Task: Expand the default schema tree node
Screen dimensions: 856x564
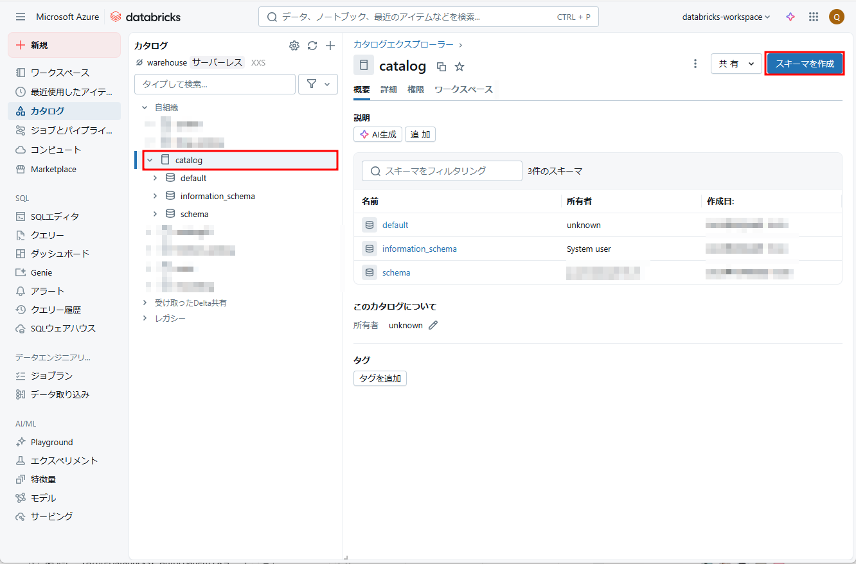Action: [x=155, y=178]
